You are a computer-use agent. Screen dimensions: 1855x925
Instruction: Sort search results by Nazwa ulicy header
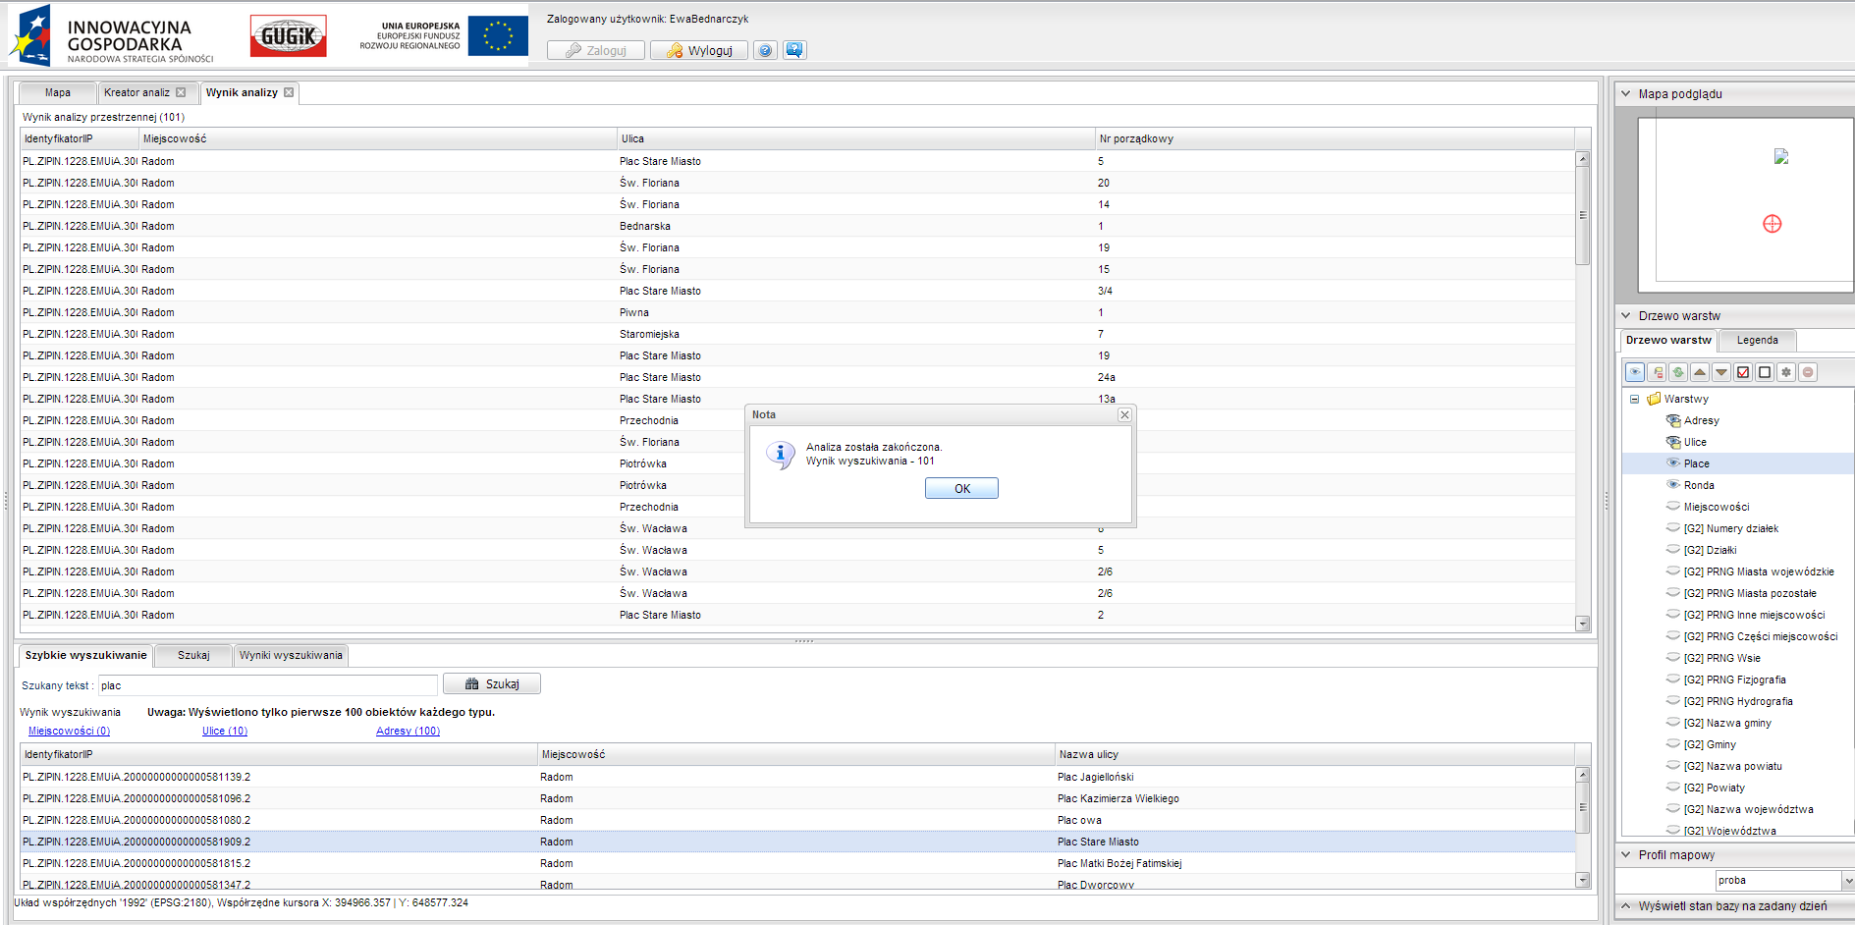[x=1315, y=754]
